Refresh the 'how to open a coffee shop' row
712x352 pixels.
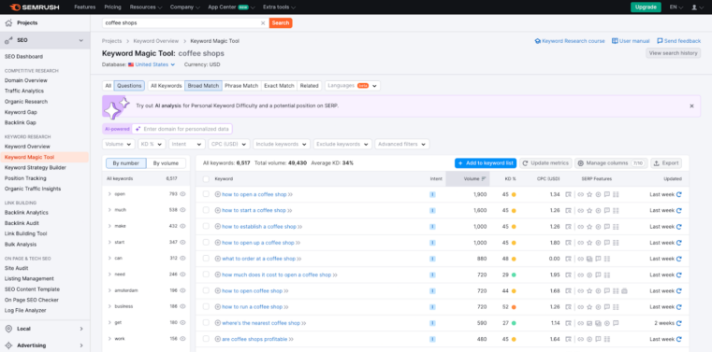(679, 194)
